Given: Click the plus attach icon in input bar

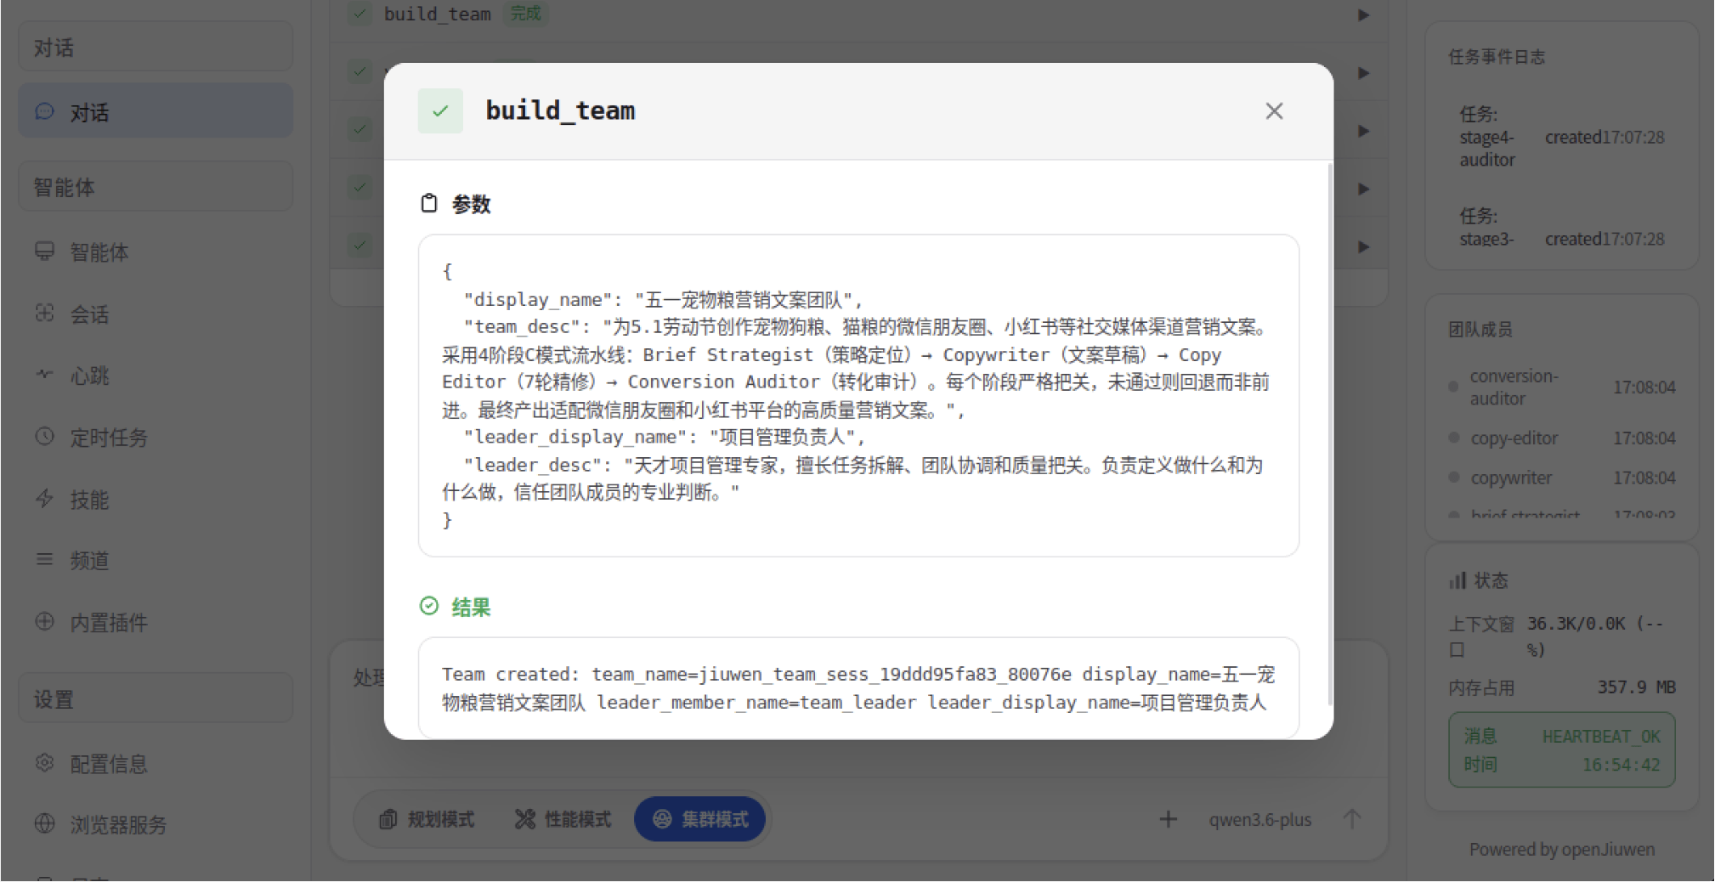Looking at the screenshot, I should coord(1169,819).
